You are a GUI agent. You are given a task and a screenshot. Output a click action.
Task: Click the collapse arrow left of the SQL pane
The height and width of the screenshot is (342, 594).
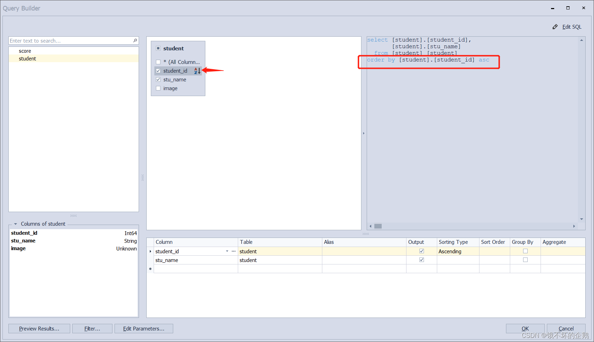pos(364,133)
